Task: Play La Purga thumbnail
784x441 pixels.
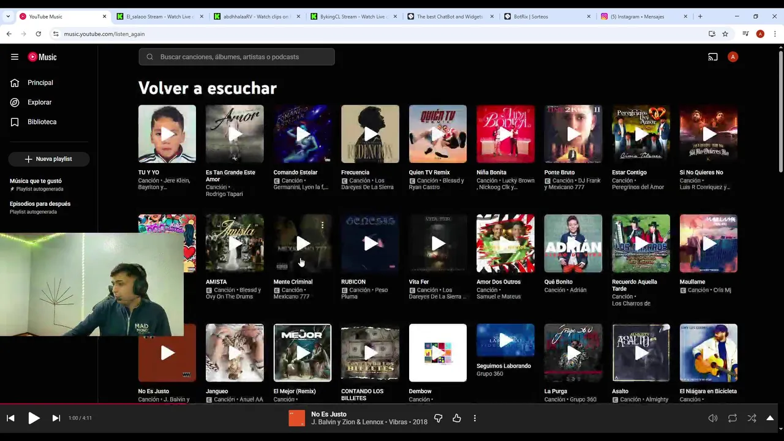Action: pyautogui.click(x=573, y=353)
